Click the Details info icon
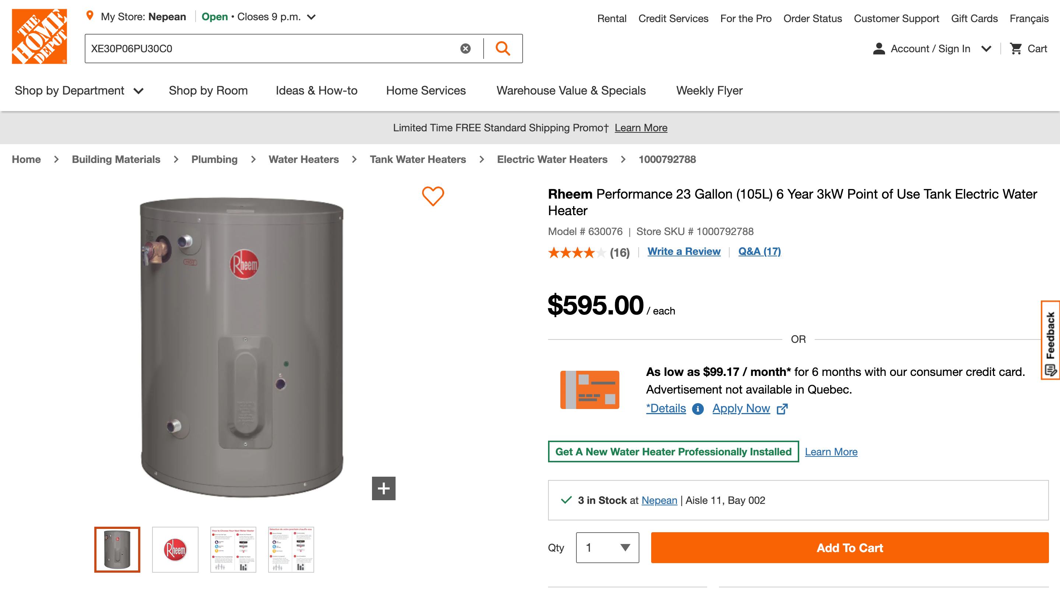This screenshot has height=601, width=1060. (698, 409)
